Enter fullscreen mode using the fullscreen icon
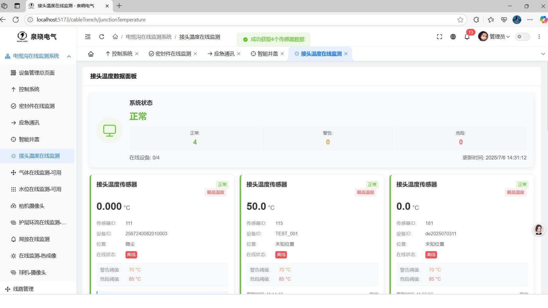Screen dimensions: 548x308 [440, 37]
